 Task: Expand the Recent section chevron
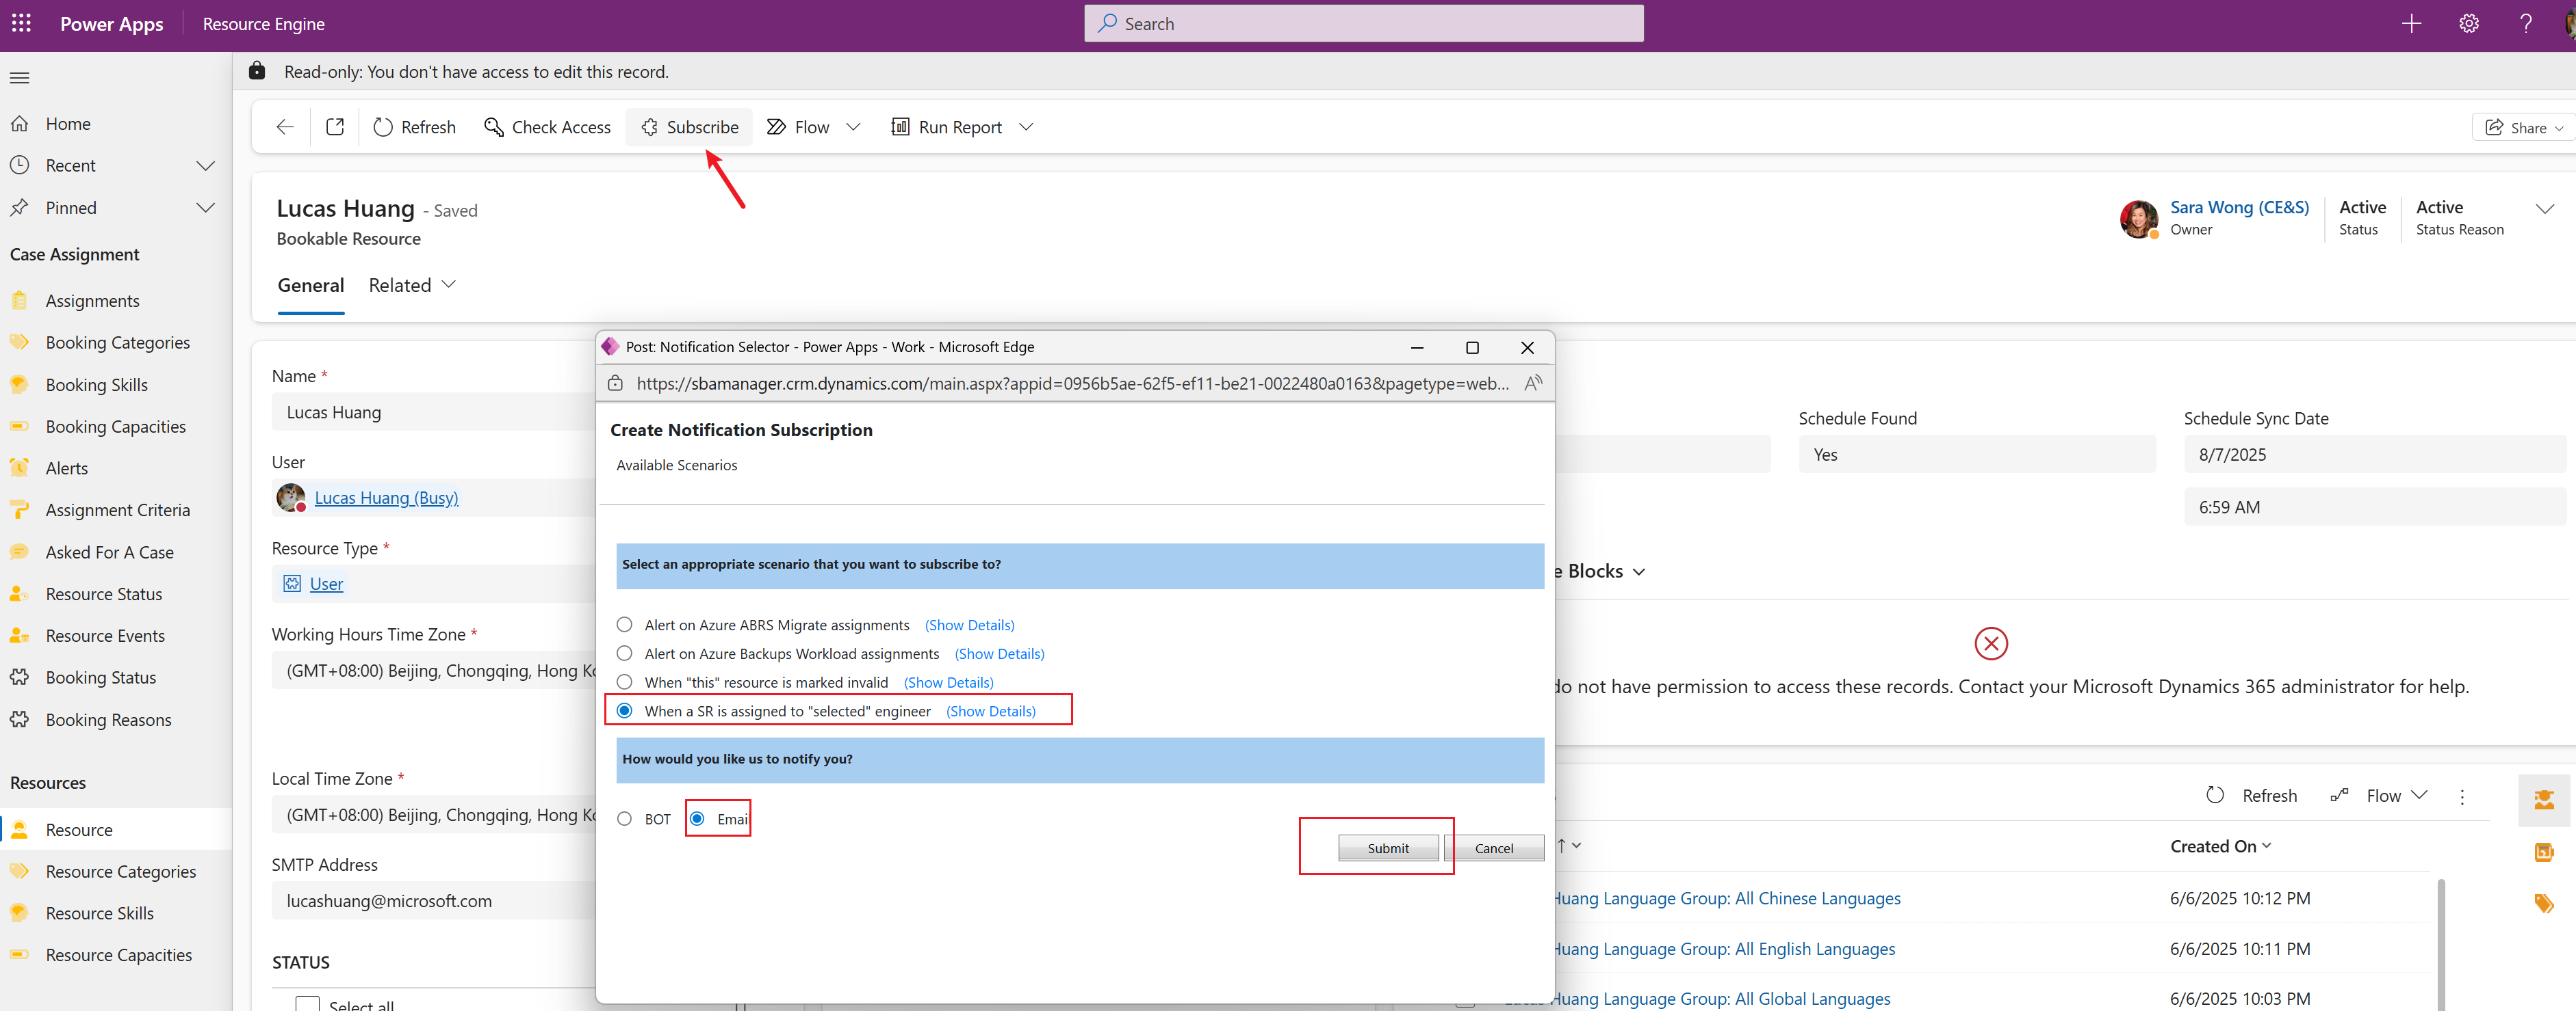(x=206, y=166)
